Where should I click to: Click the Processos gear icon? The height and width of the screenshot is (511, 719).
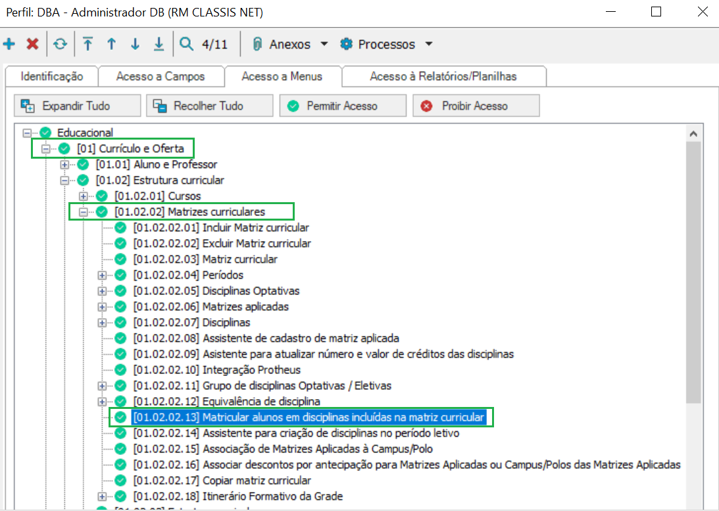pyautogui.click(x=346, y=44)
